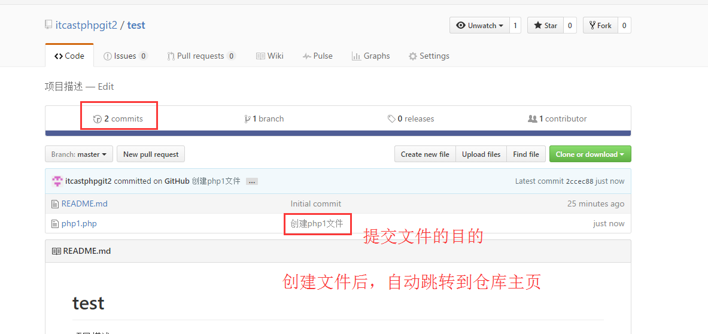Image resolution: width=708 pixels, height=334 pixels.
Task: Expand commit details ellipsis button
Action: 252,181
